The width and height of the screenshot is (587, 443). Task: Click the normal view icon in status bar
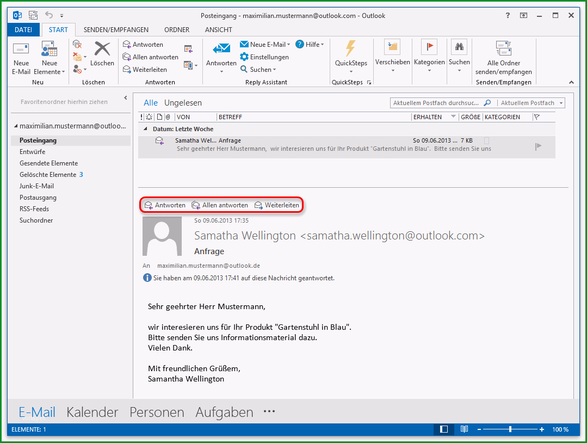tap(443, 429)
